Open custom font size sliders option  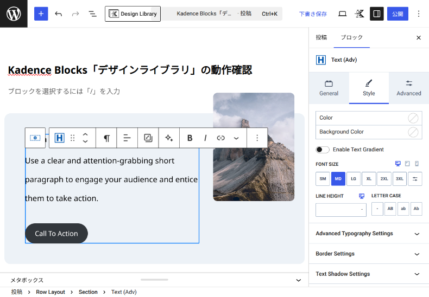point(415,179)
